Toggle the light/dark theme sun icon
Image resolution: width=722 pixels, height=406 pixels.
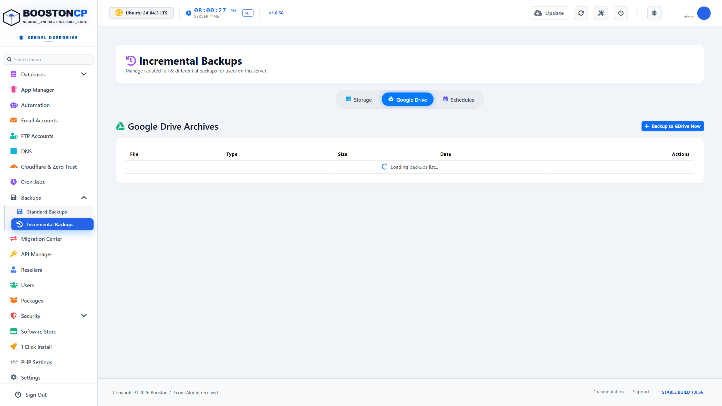pos(654,13)
